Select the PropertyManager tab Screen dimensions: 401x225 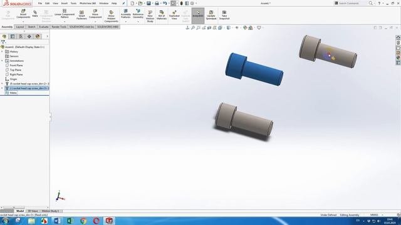coord(13,36)
